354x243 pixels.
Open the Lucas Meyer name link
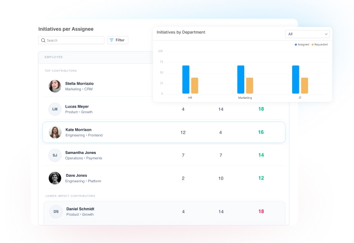(x=77, y=107)
